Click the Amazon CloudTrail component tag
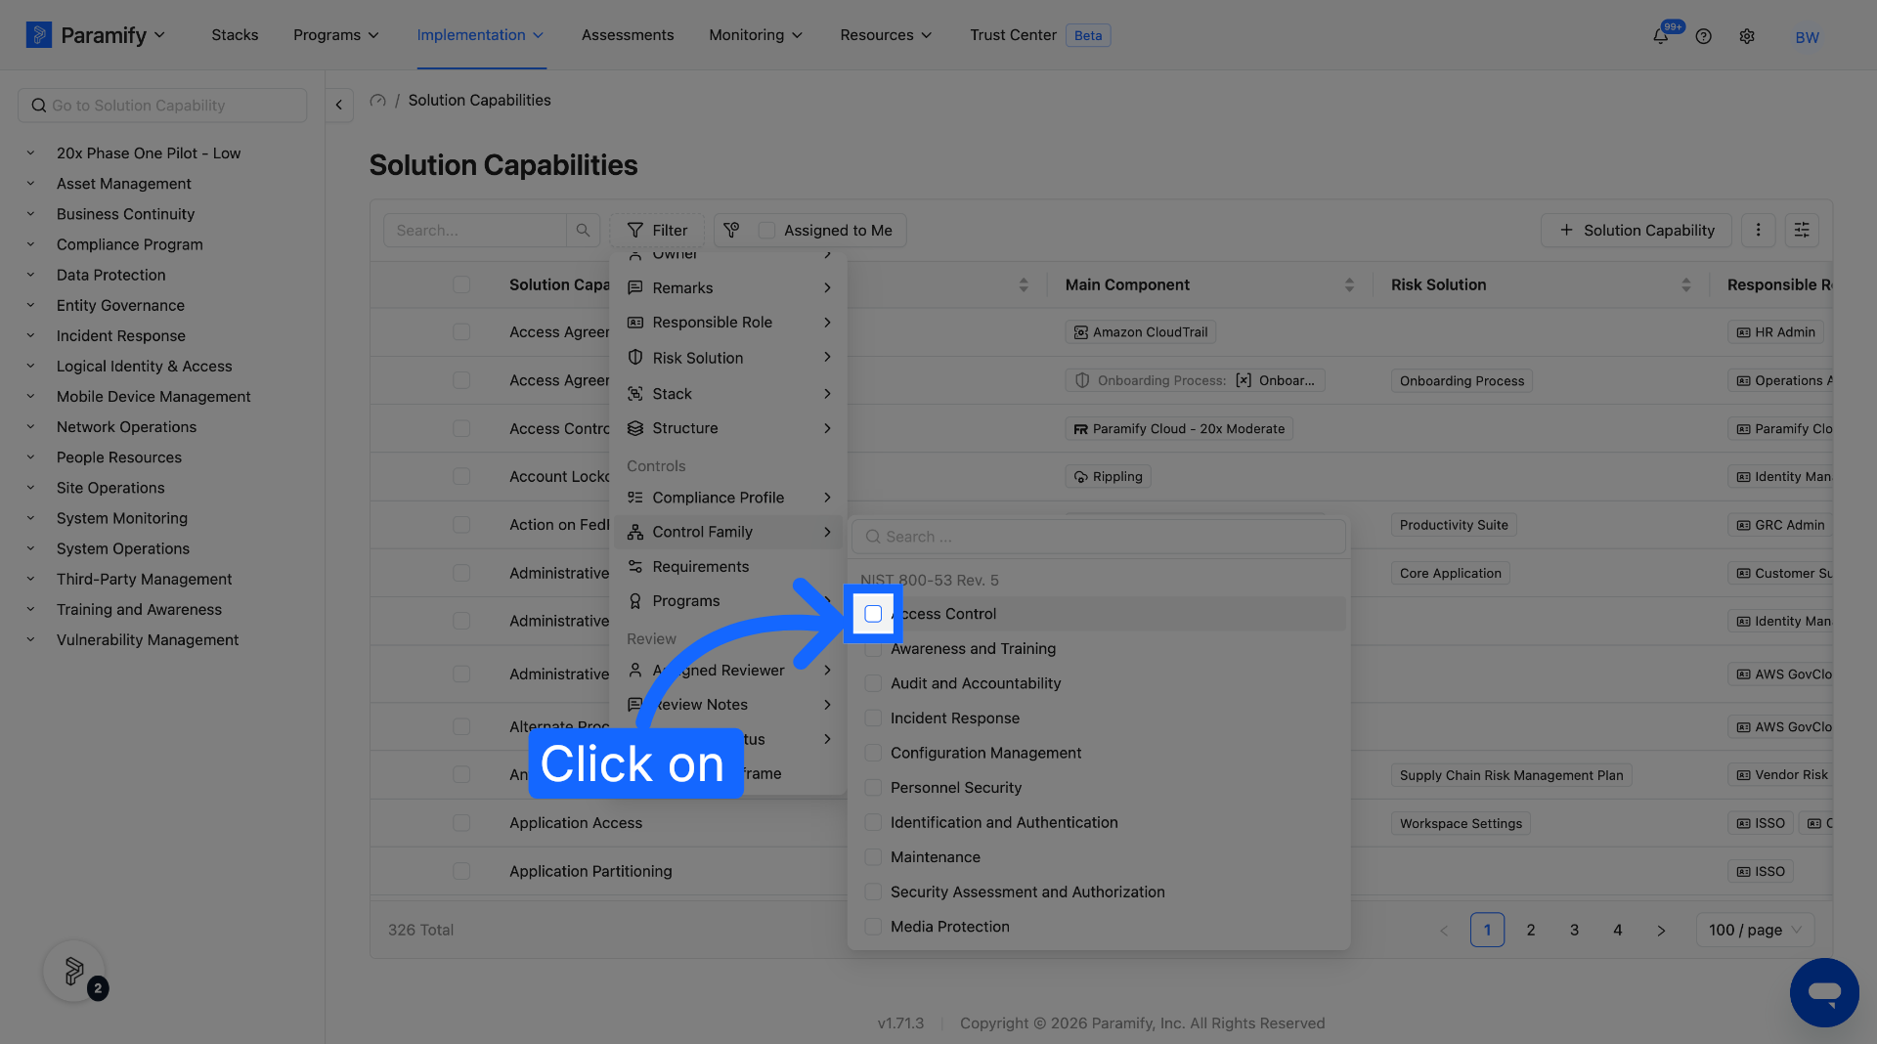The height and width of the screenshot is (1044, 1877). click(1140, 332)
